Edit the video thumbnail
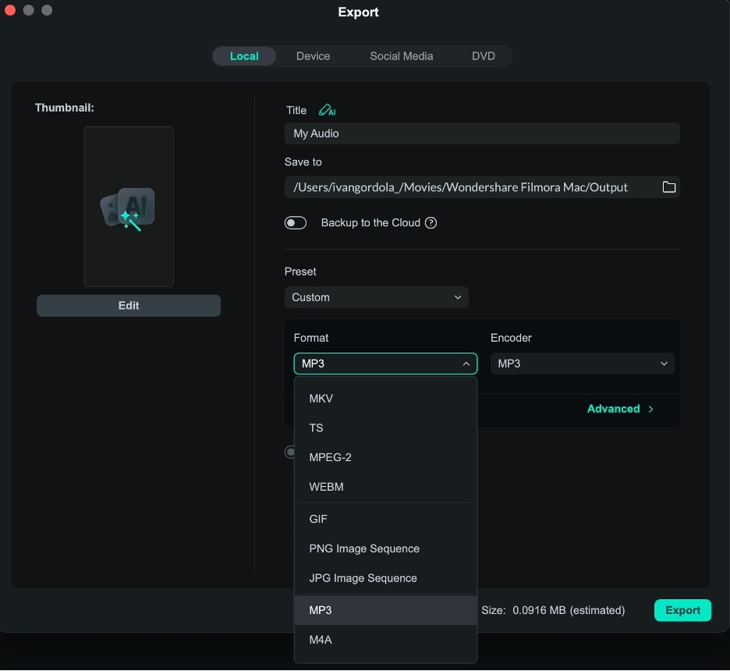Viewport: 730px width, 671px height. click(x=128, y=305)
